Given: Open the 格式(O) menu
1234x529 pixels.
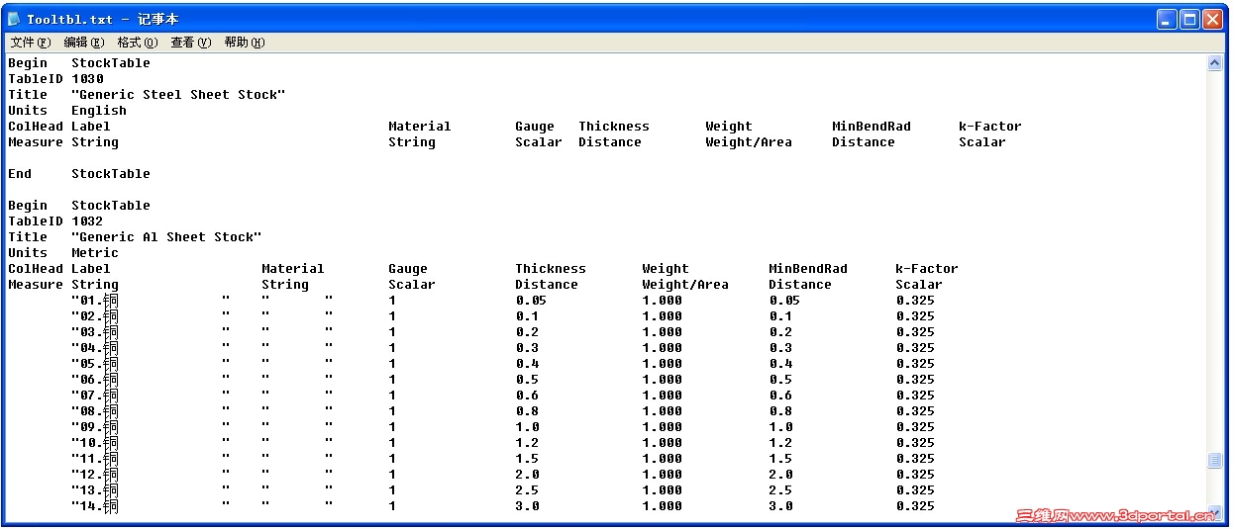Looking at the screenshot, I should pos(137,43).
